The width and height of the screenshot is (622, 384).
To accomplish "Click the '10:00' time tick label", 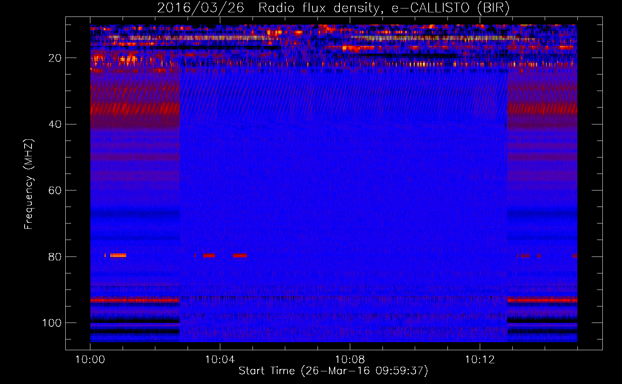I will (90, 360).
